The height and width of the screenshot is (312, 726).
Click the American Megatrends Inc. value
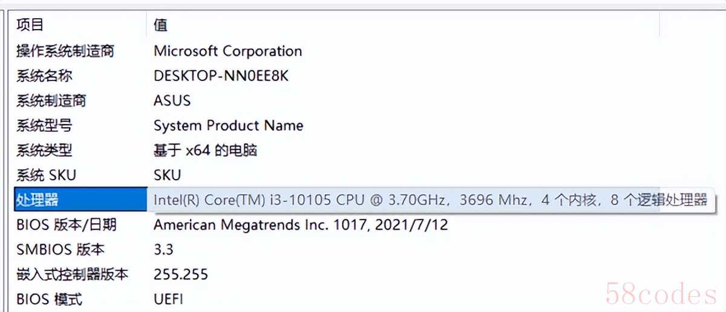pos(301,225)
